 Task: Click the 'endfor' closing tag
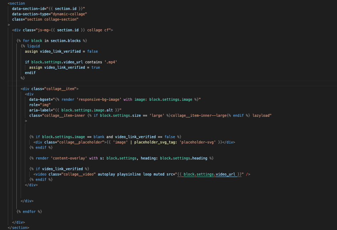point(29,211)
